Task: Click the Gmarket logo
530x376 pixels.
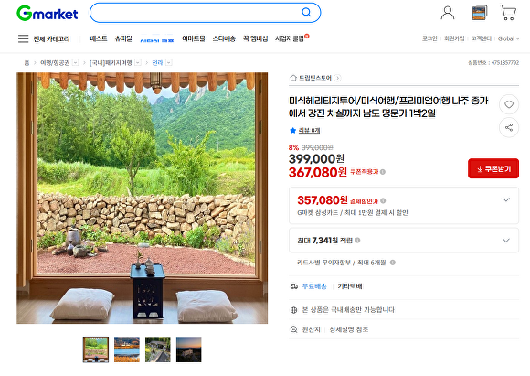Action: [48, 13]
